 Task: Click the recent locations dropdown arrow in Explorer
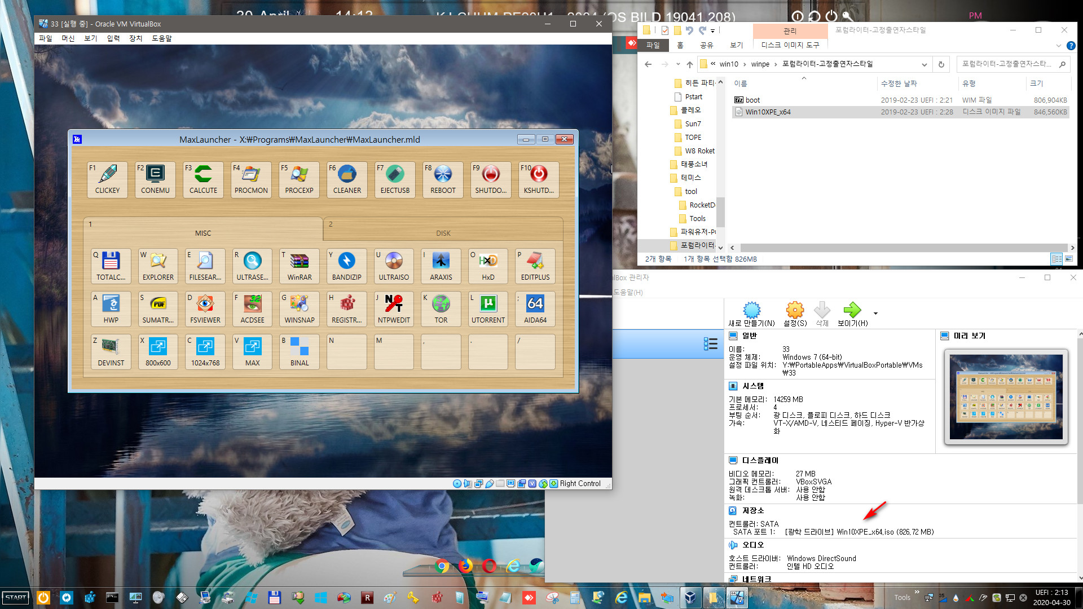coord(678,64)
